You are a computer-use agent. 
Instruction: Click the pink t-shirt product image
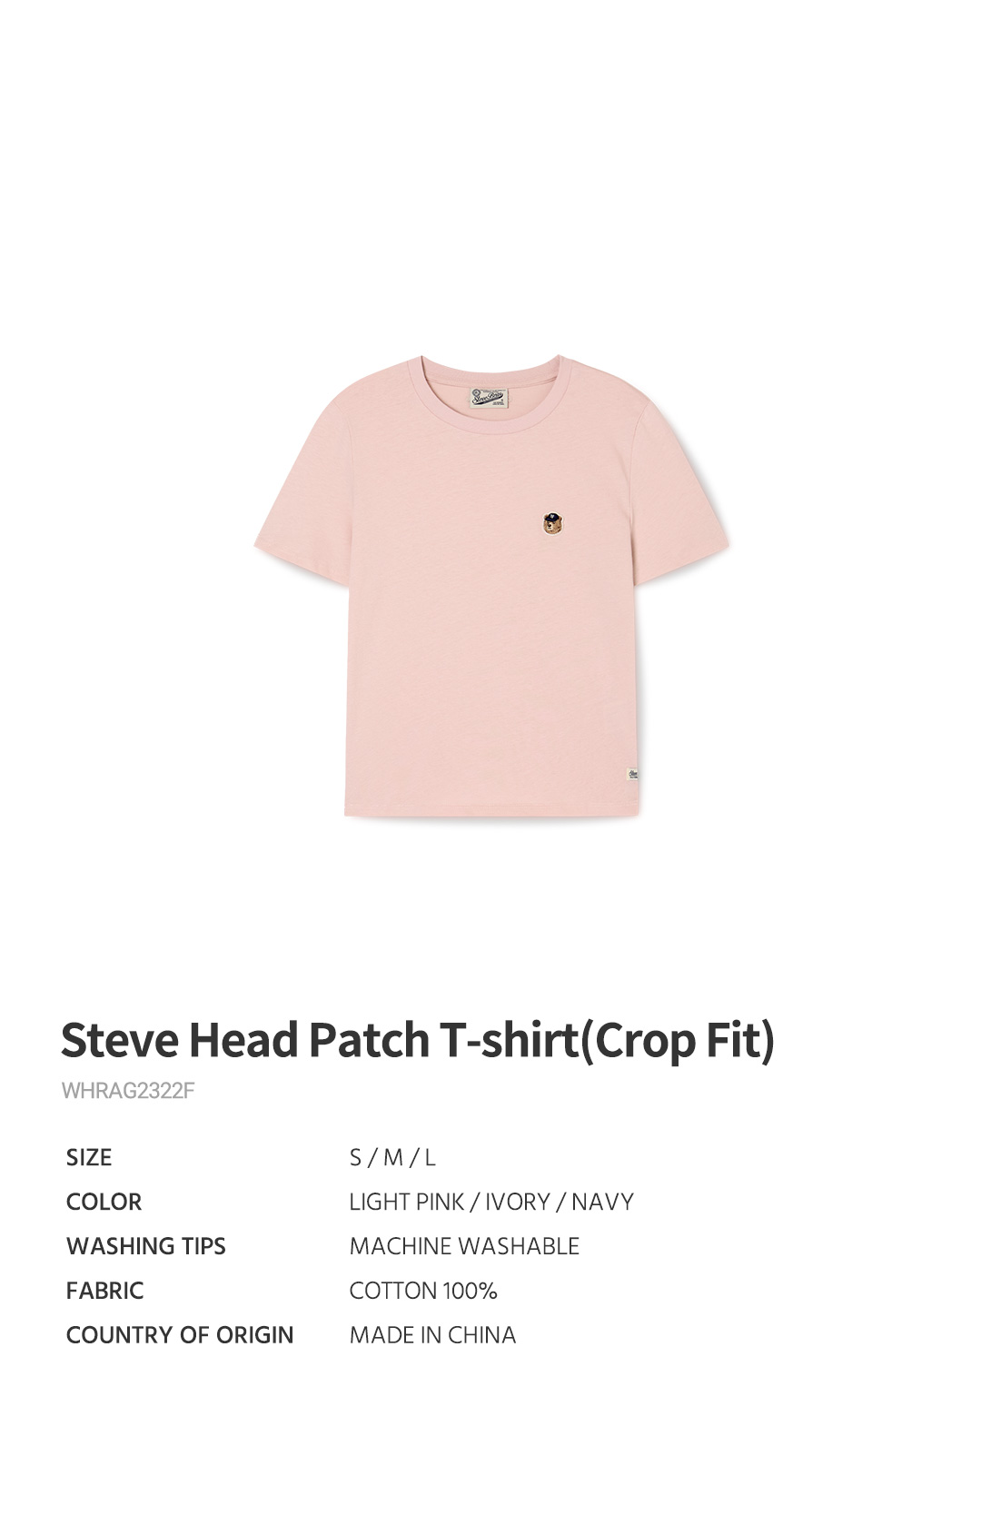491,586
